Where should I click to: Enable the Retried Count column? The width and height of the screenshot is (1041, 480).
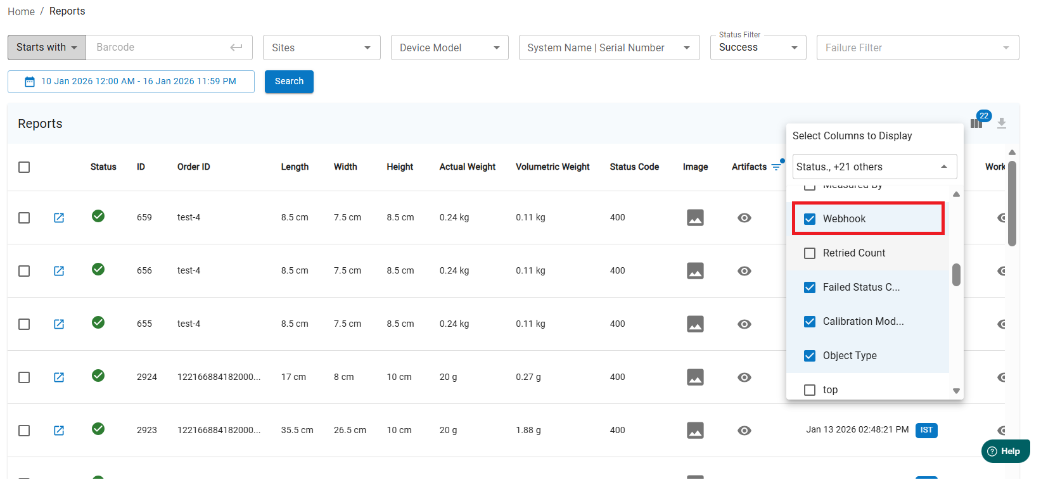810,253
